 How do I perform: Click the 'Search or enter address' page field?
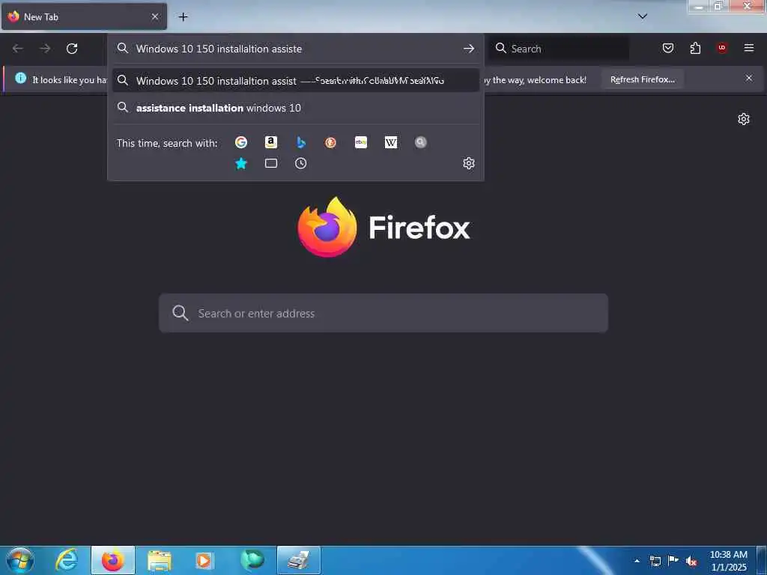(x=383, y=314)
